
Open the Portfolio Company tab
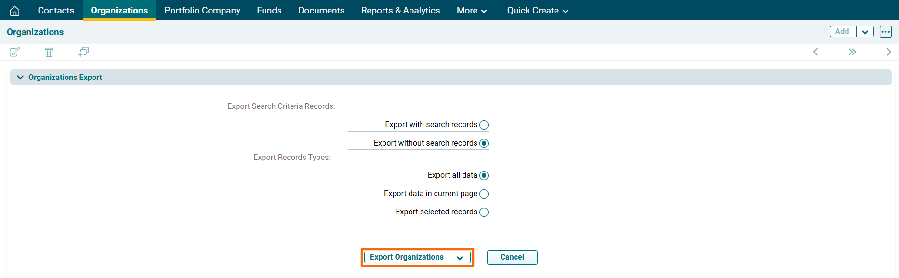(202, 11)
